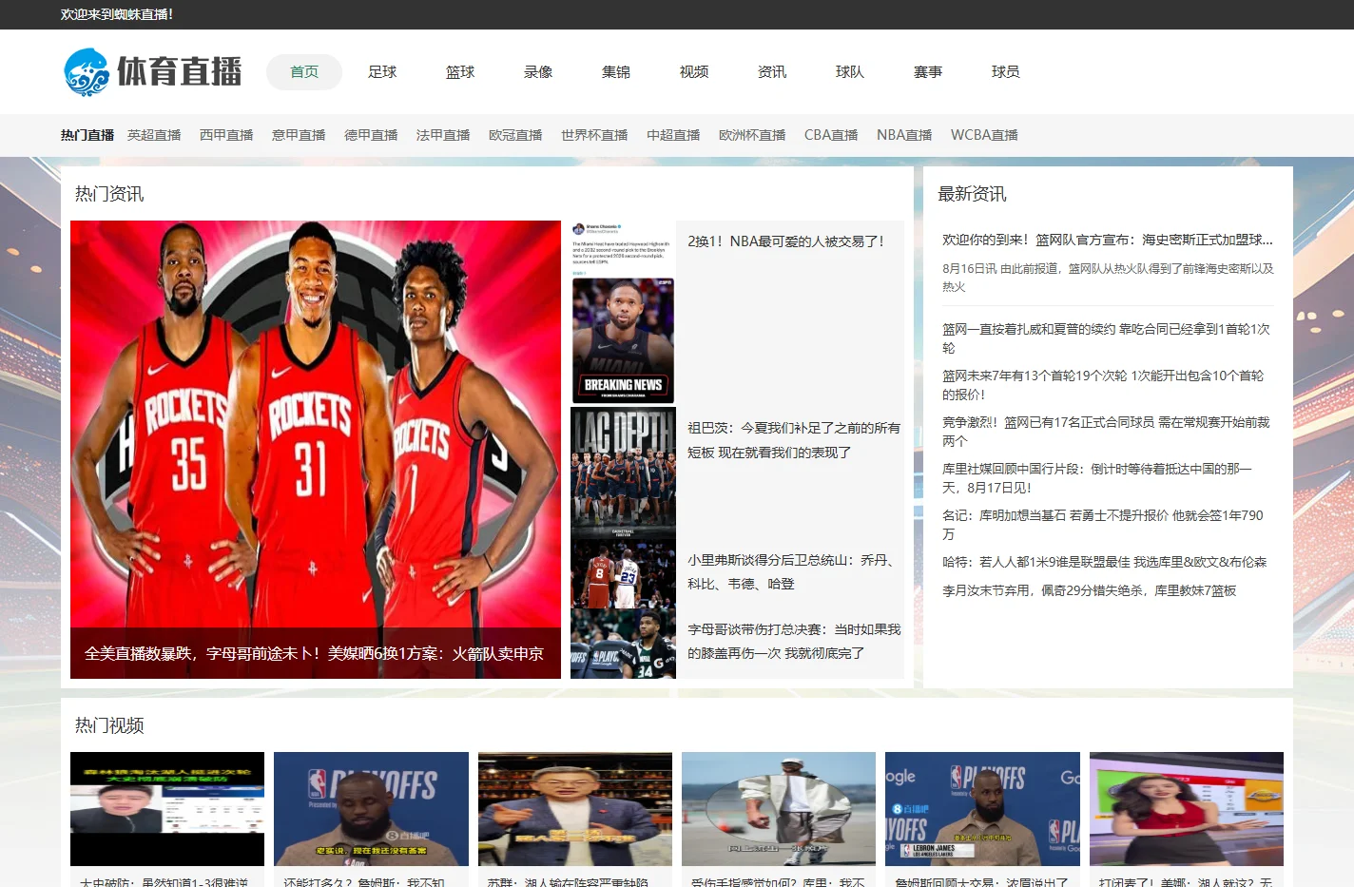Image resolution: width=1354 pixels, height=887 pixels.
Task: Open the NBA直播 link
Action: tap(904, 135)
